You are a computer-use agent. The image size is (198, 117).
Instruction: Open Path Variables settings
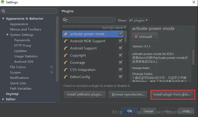click(21, 89)
